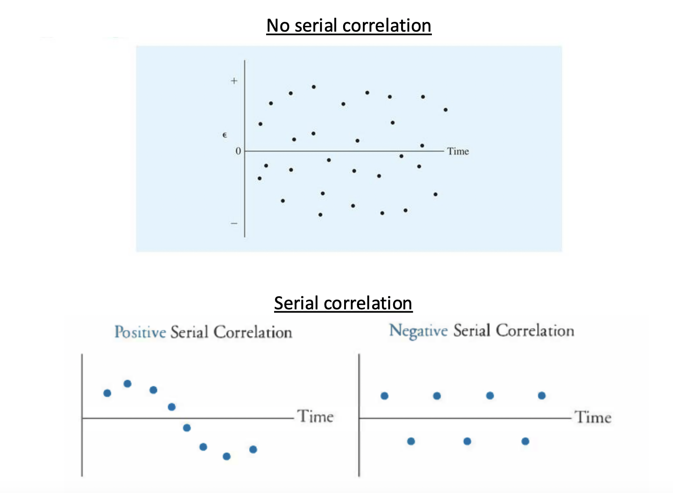Click the leftmost dot in the negative correlation chart
The image size is (673, 493).
click(385, 396)
